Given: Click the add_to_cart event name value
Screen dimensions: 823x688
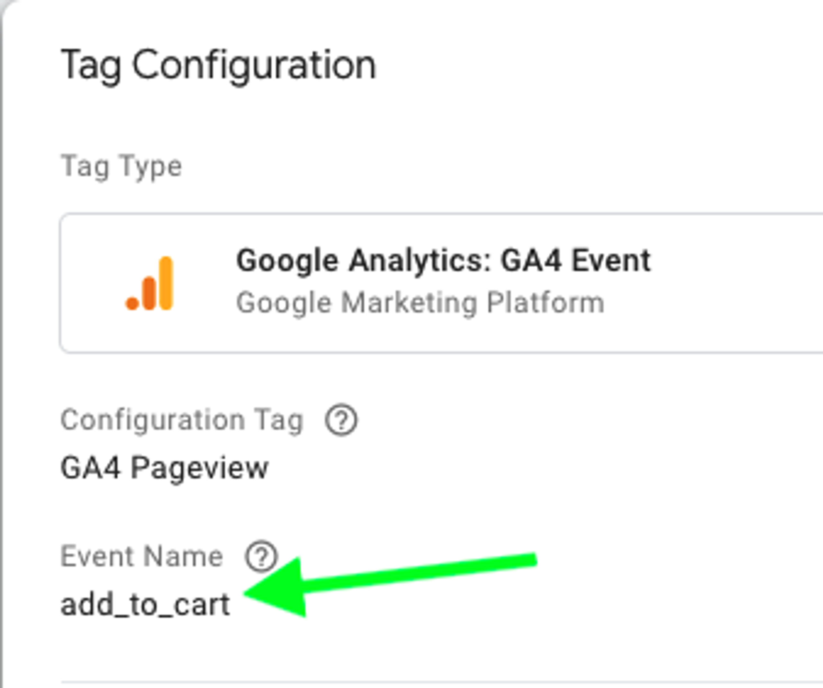Looking at the screenshot, I should [145, 605].
